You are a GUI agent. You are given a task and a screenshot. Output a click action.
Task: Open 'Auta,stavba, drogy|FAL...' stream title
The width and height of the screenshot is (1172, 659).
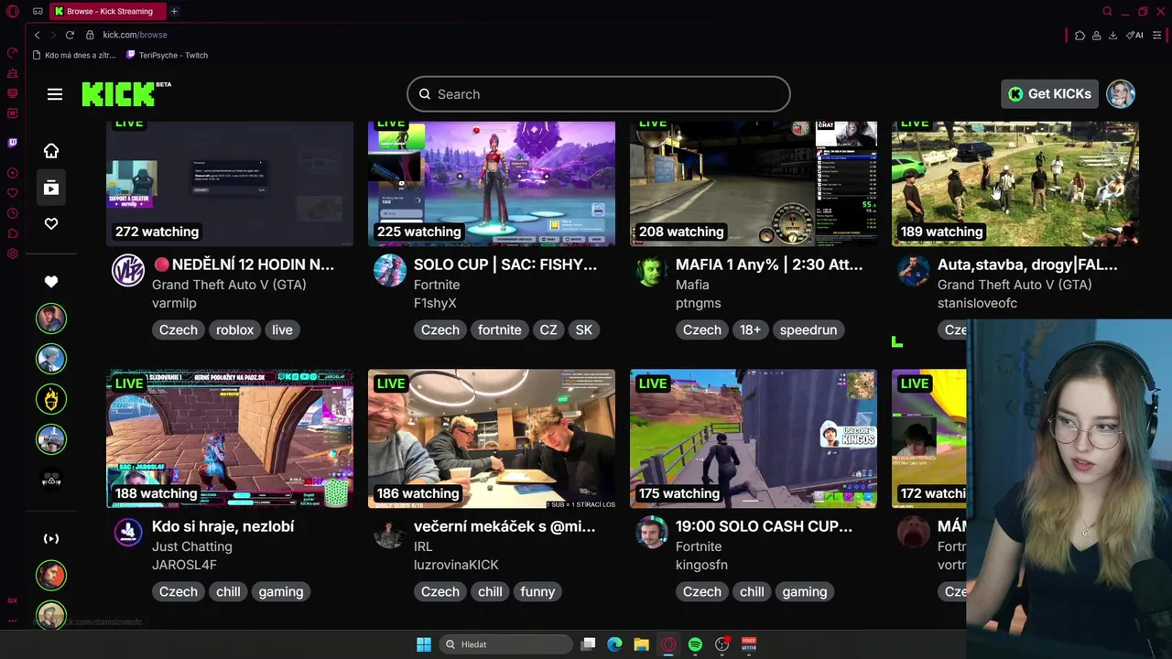pyautogui.click(x=1027, y=265)
